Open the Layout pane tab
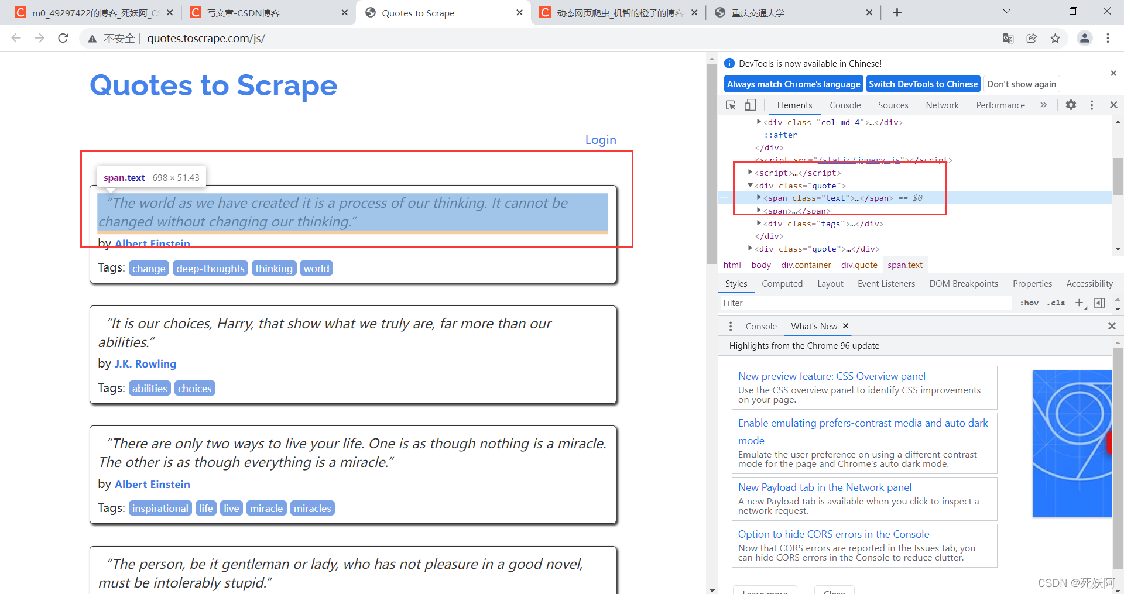This screenshot has height=594, width=1124. 830,283
